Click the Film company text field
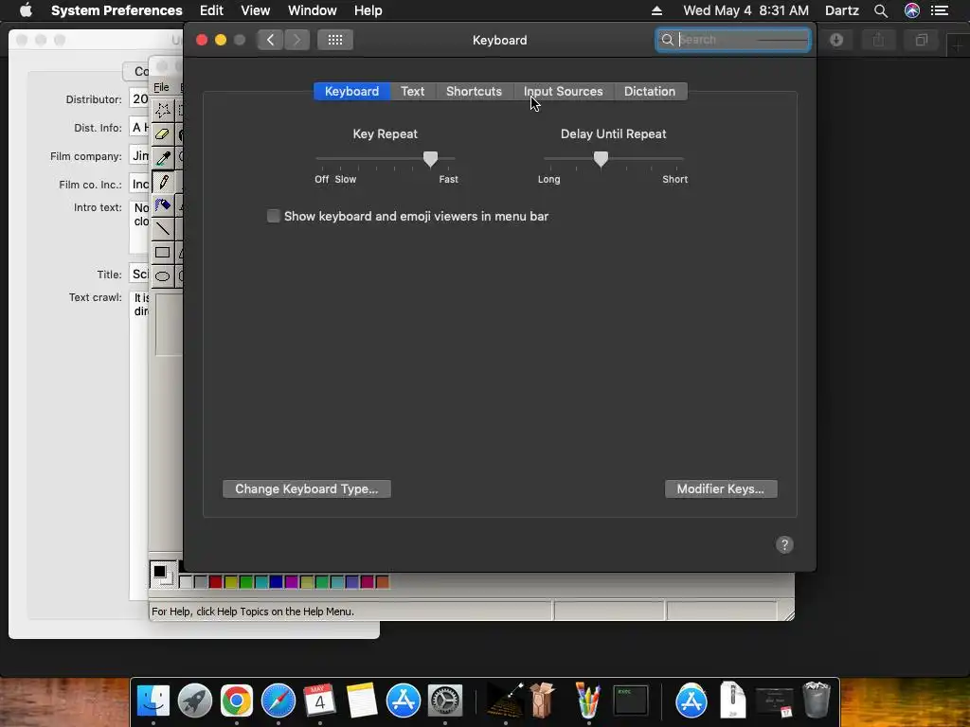Screen dimensions: 970x727 tap(139, 156)
